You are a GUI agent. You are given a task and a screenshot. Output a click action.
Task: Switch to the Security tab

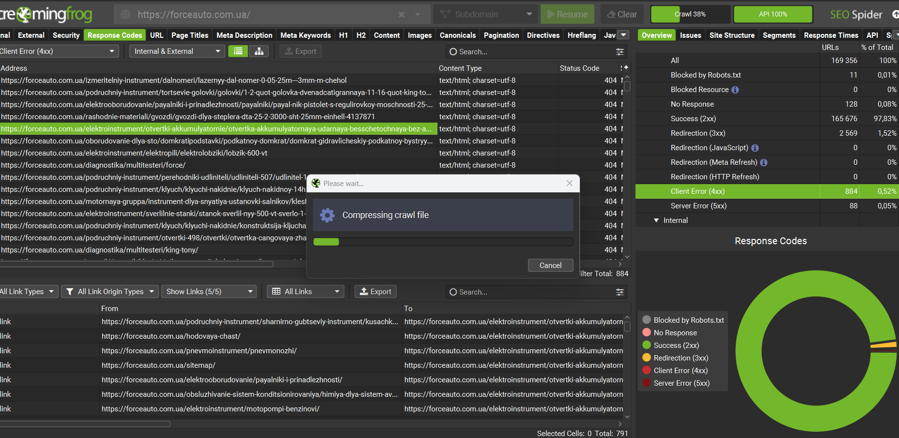tap(66, 35)
